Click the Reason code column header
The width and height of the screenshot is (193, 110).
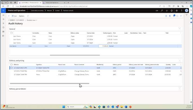tap(62, 65)
